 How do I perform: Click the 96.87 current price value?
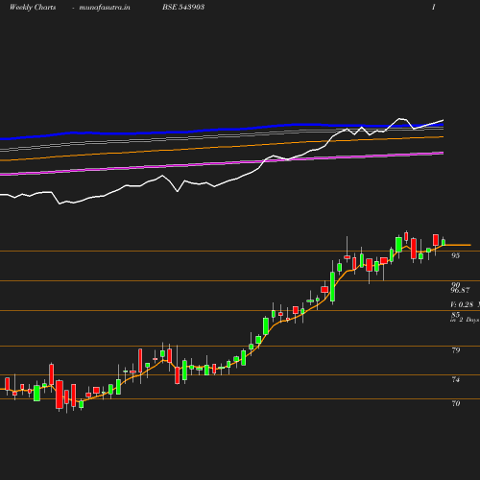click(x=460, y=290)
